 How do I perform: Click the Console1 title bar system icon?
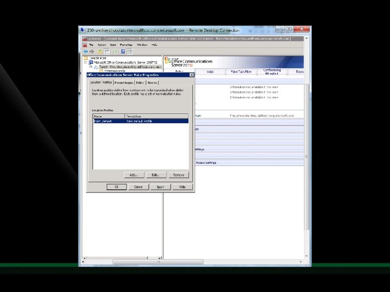(84, 39)
